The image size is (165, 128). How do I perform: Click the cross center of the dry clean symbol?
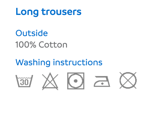point(128,80)
